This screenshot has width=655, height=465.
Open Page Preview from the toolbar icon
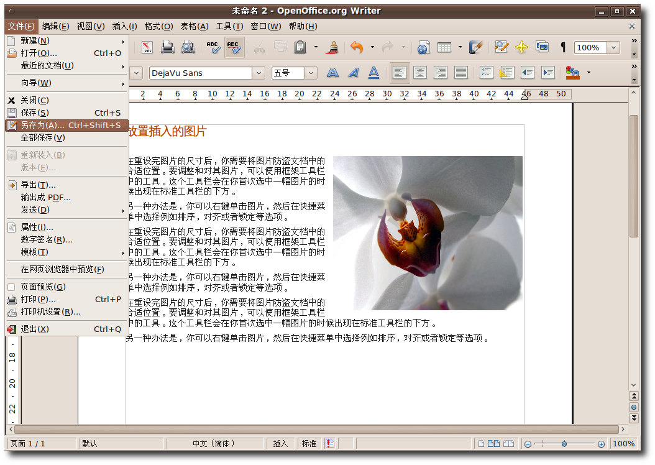(188, 47)
